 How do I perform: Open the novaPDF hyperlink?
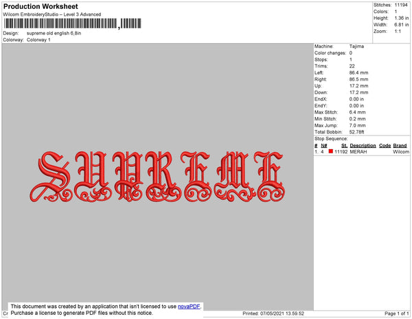(x=189, y=307)
